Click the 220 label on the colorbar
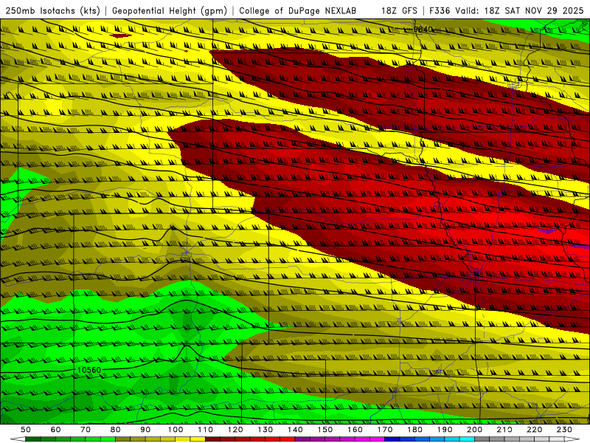The width and height of the screenshot is (590, 443). tap(535, 430)
